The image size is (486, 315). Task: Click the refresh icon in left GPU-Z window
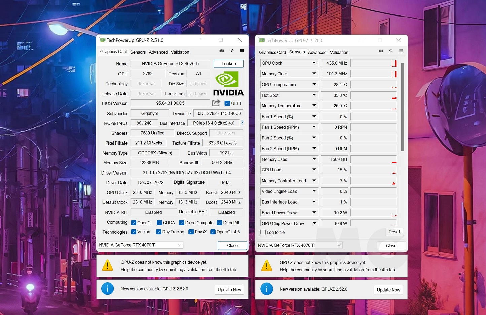232,51
